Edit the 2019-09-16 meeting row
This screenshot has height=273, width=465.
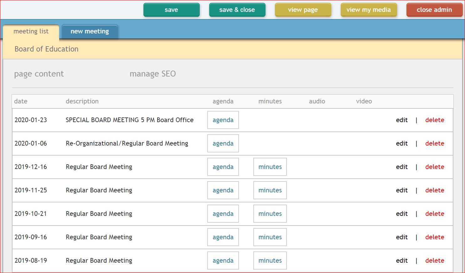point(402,237)
